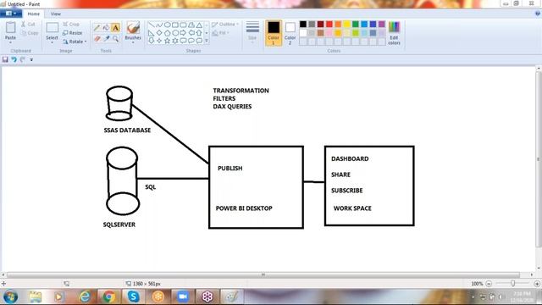Open the Edit colors dialog
Image resolution: width=542 pixels, height=305 pixels.
(x=394, y=33)
